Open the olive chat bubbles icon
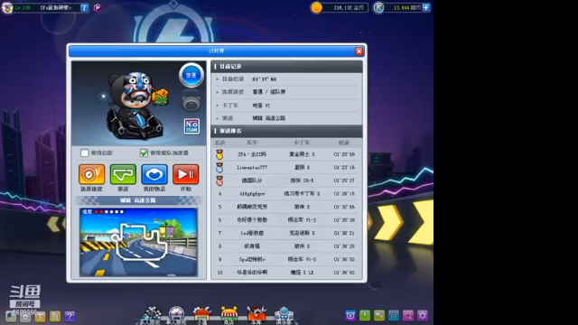This screenshot has width=578, height=325. pyautogui.click(x=379, y=315)
